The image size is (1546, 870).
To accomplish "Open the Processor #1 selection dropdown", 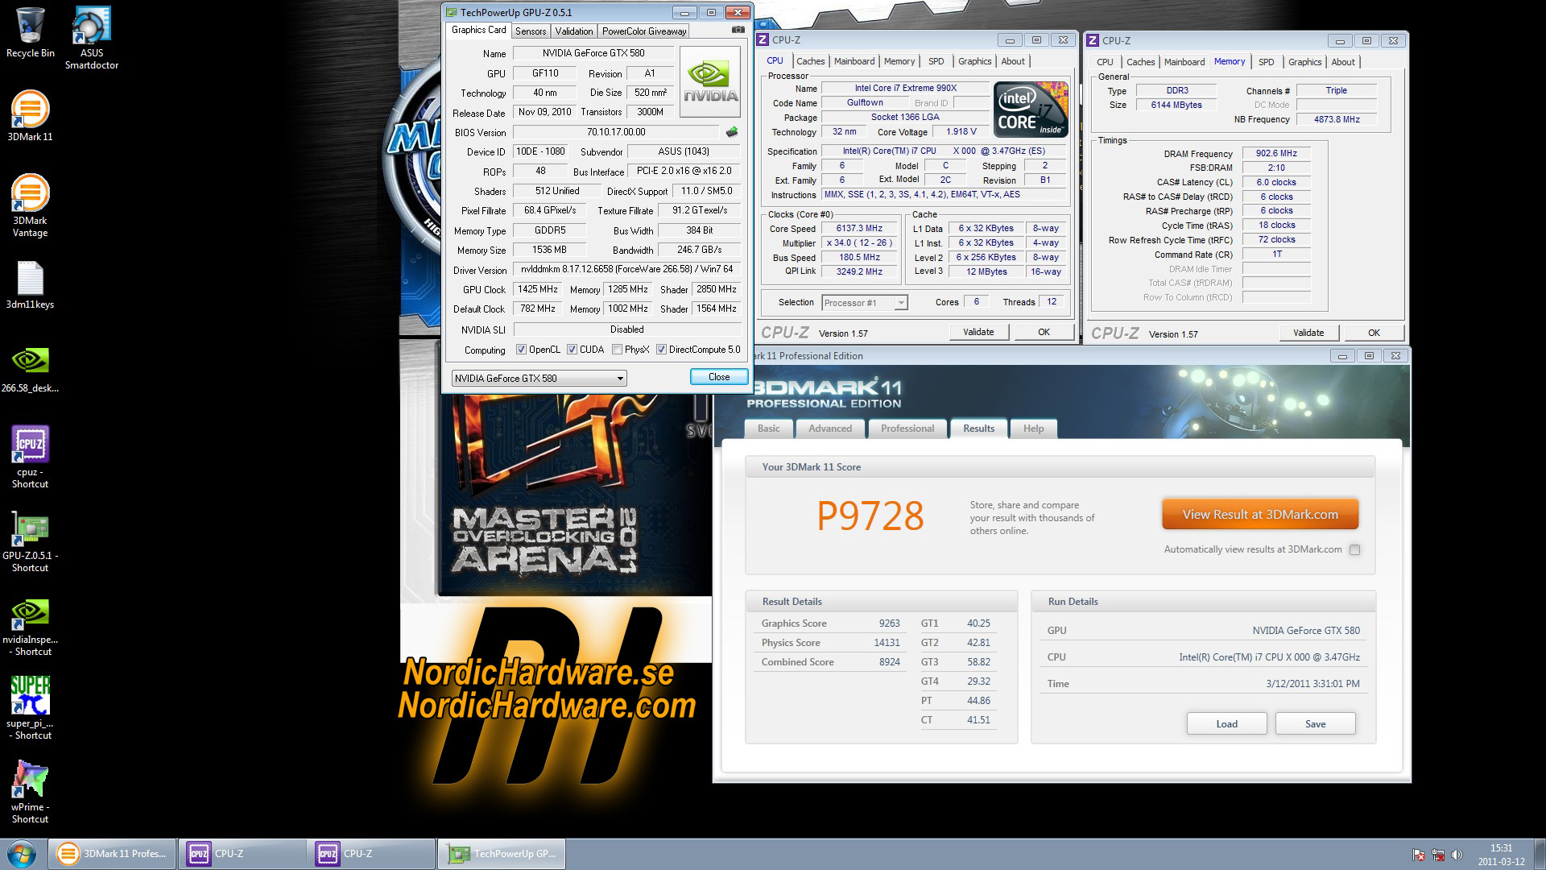I will point(900,303).
